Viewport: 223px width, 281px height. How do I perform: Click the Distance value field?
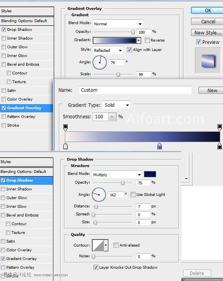[143, 207]
